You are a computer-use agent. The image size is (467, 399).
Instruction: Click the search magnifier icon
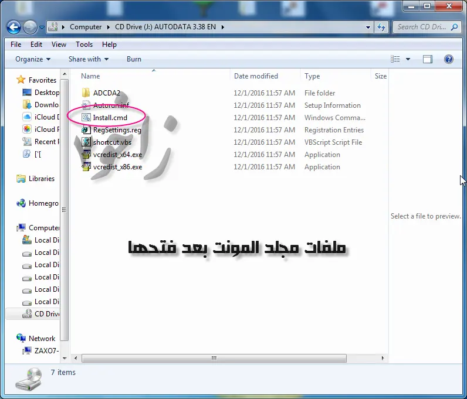tap(454, 27)
